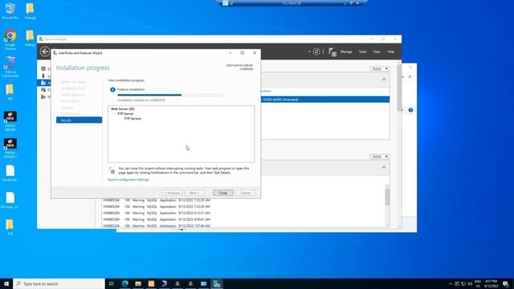The image size is (514, 289).
Task: Open Task View on the taskbar
Action: point(111,283)
